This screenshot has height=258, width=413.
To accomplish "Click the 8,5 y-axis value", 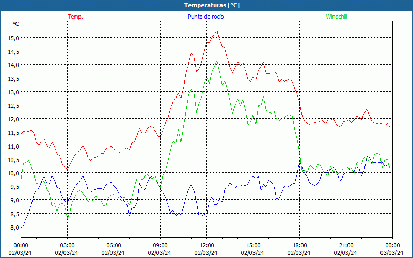I will [14, 214].
